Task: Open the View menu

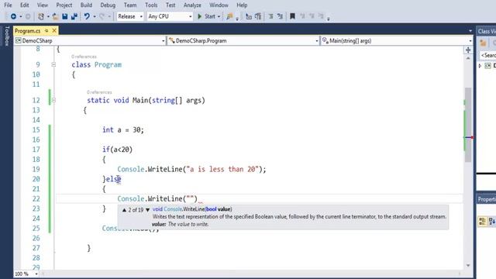Action: [x=43, y=5]
